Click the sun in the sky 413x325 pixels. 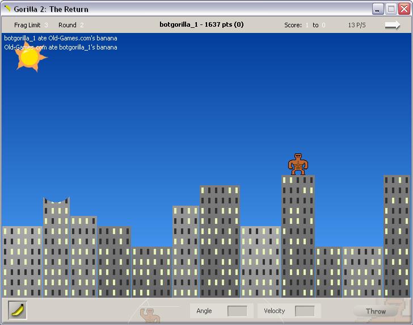click(x=30, y=57)
